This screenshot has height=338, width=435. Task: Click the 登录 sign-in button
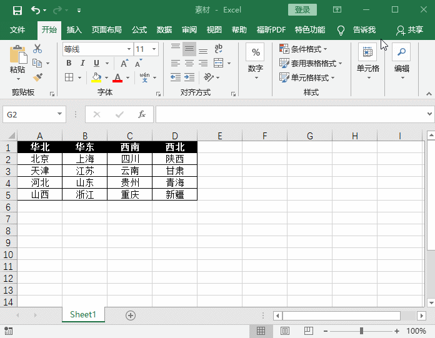coord(302,10)
